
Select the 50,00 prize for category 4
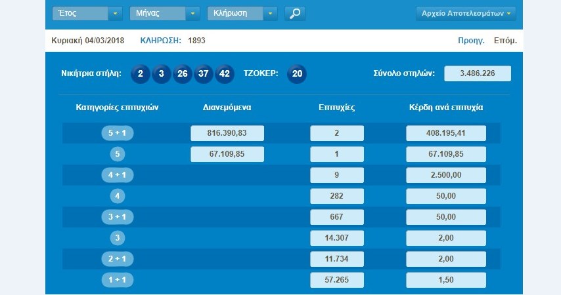coord(446,196)
